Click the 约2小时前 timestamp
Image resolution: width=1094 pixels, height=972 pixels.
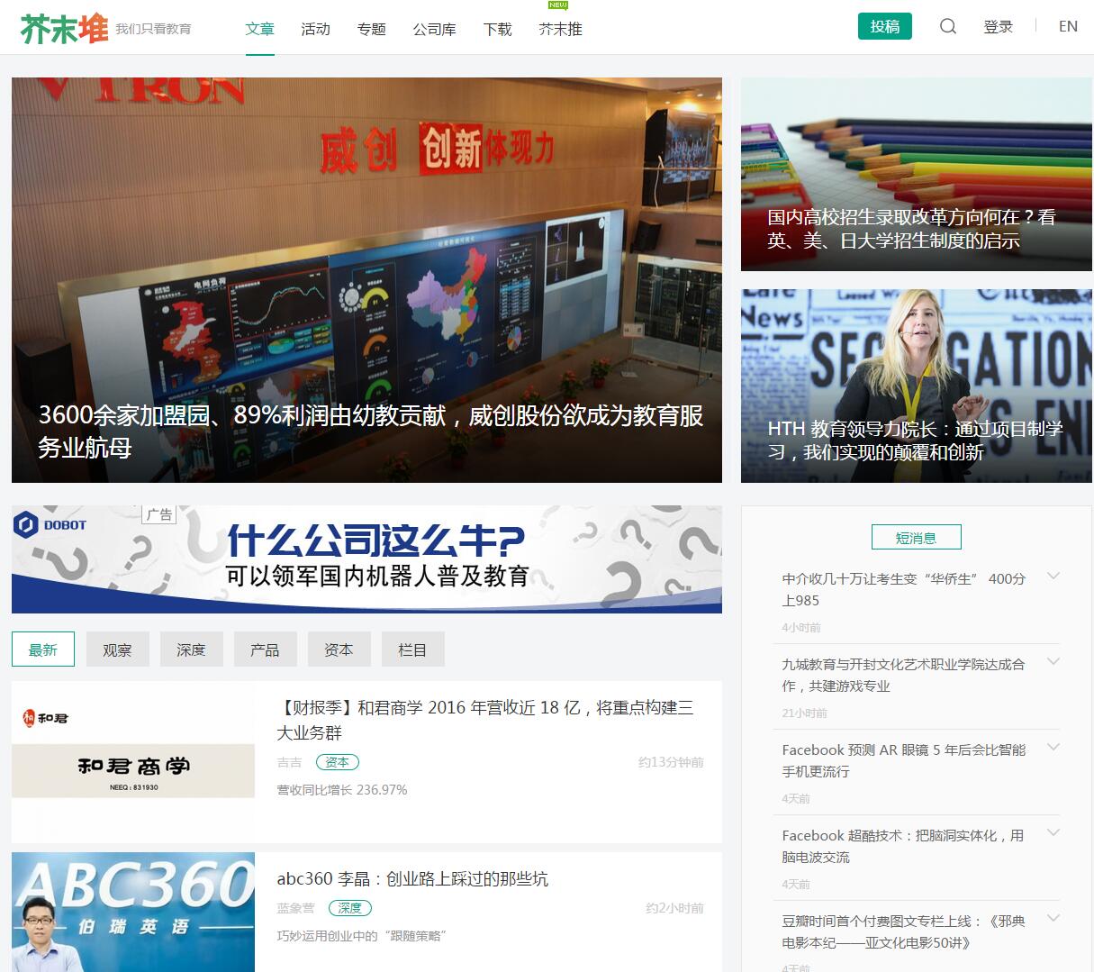click(x=674, y=908)
